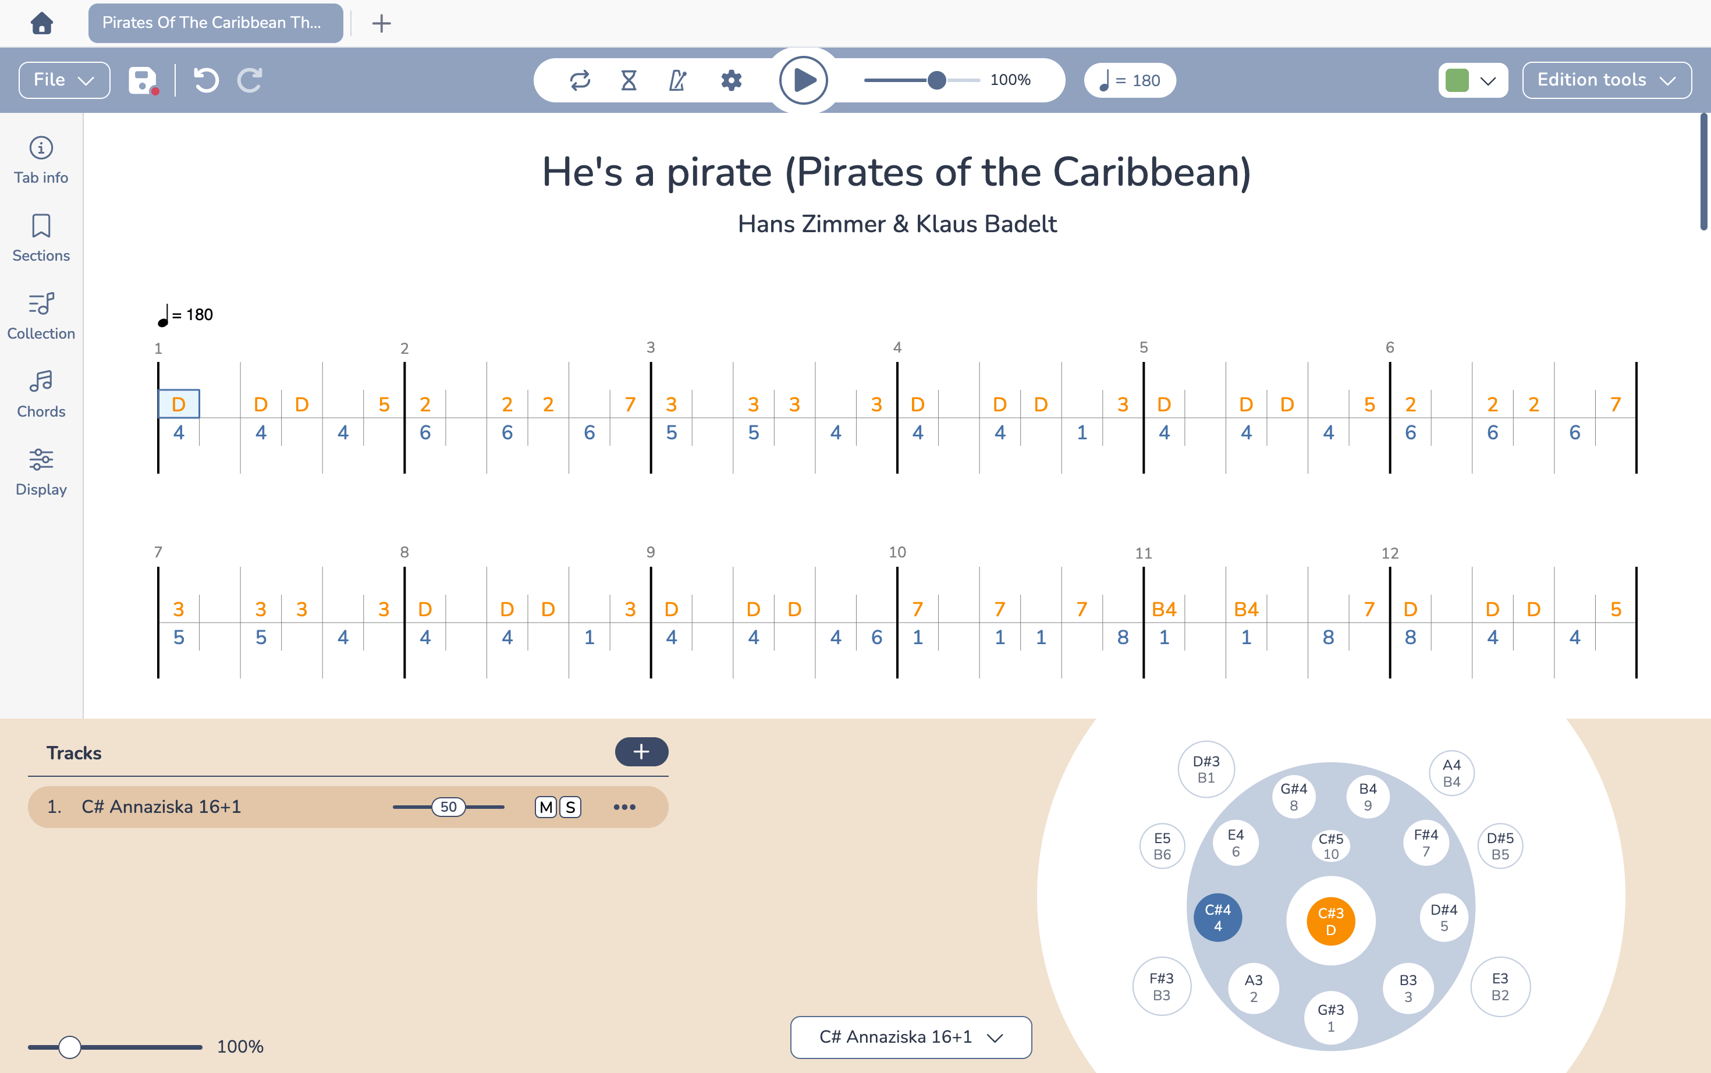Image resolution: width=1711 pixels, height=1073 pixels.
Task: Open track options three dots menu
Action: click(x=624, y=807)
